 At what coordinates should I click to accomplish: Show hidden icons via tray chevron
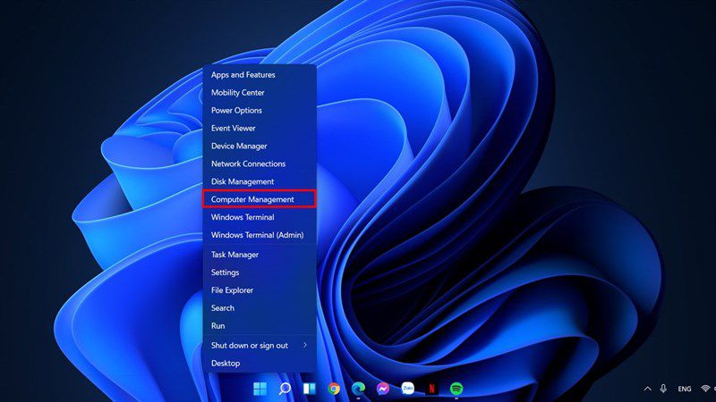pyautogui.click(x=647, y=389)
